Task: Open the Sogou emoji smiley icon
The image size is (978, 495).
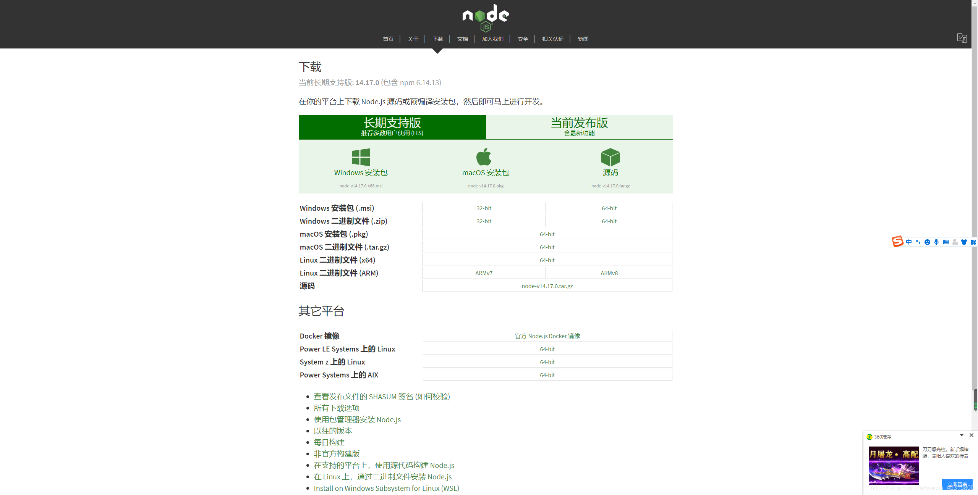Action: pos(927,242)
